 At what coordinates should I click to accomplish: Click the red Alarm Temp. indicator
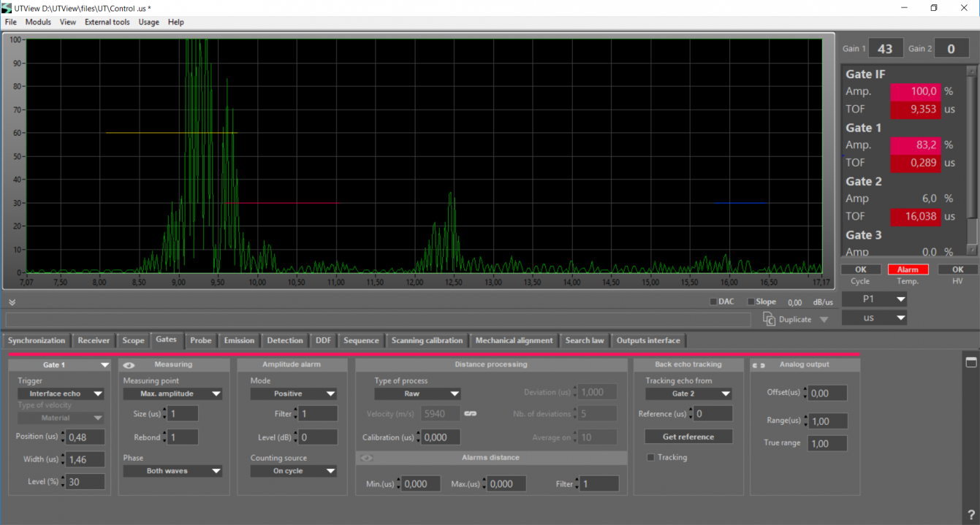[x=908, y=269]
